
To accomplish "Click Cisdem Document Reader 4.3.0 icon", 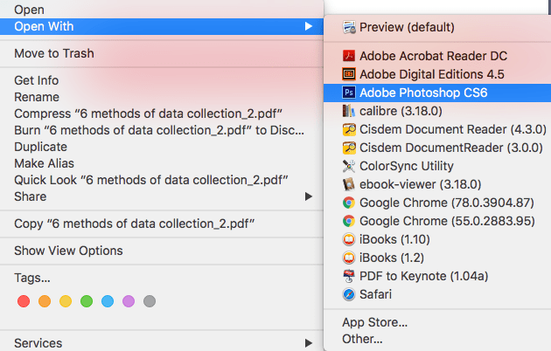I will 349,129.
